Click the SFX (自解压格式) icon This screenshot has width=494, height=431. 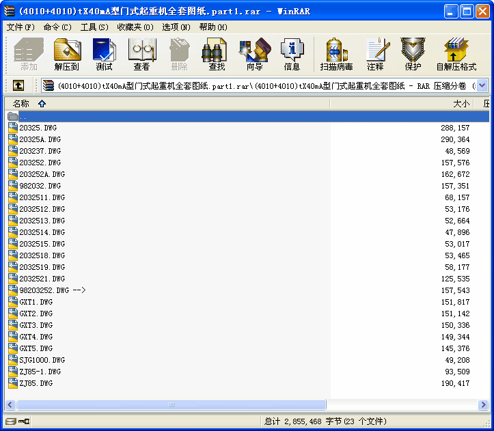tap(456, 54)
